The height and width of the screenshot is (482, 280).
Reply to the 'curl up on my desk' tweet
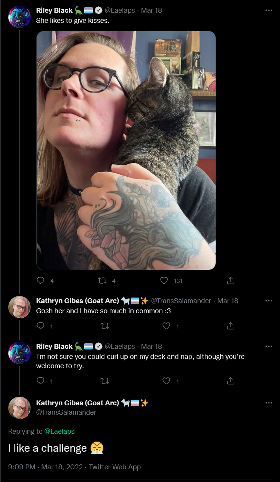point(41,381)
